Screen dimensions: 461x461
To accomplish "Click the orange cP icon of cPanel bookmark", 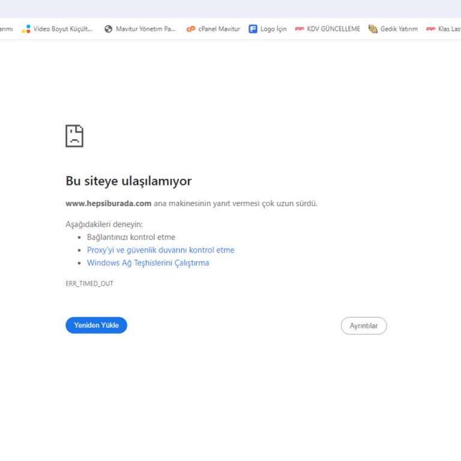I will [191, 29].
